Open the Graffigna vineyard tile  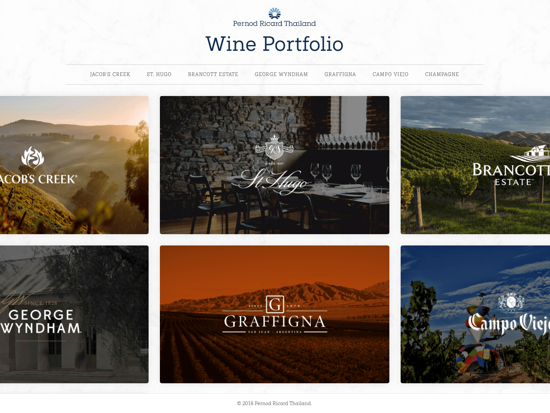coord(275,314)
